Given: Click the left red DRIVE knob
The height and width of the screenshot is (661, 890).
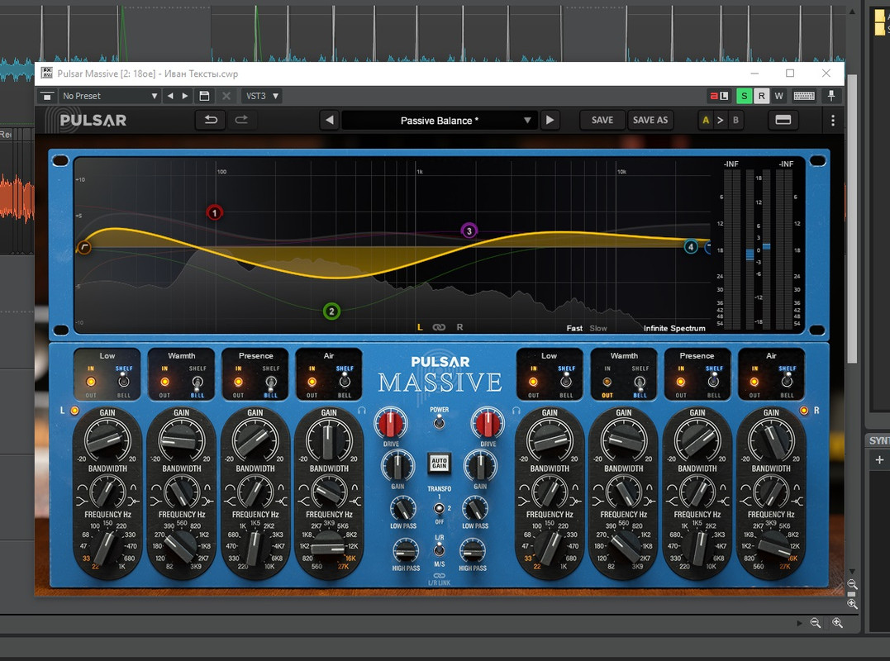Looking at the screenshot, I should point(391,423).
